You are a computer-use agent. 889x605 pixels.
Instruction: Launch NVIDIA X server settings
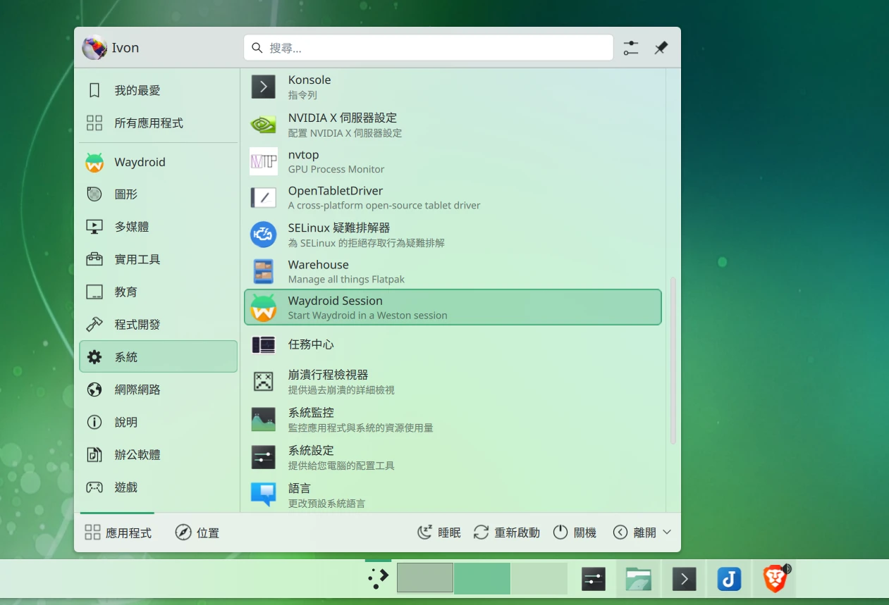click(x=342, y=124)
